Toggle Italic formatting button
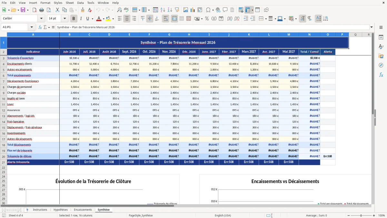Image resolution: width=387 pixels, height=218 pixels. click(81, 19)
